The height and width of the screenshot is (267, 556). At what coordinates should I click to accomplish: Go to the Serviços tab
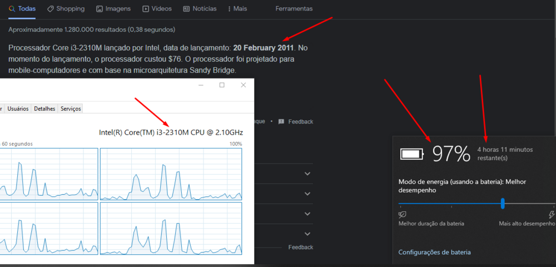tap(71, 108)
